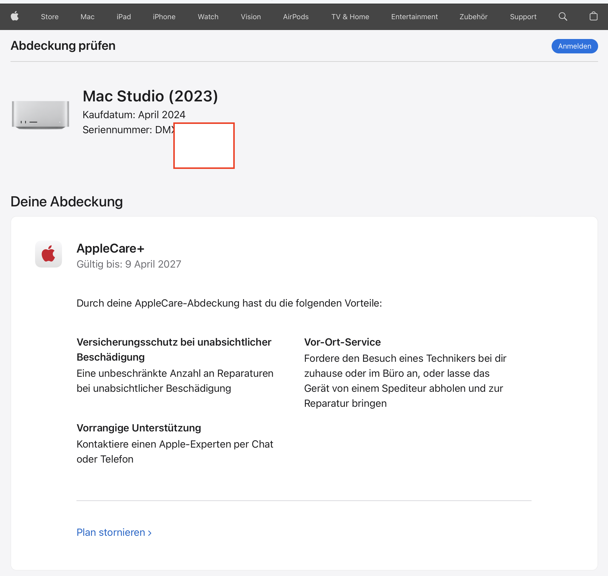Click the 'Durch deine AppleCare-Abdeckung' intro sentence
The height and width of the screenshot is (576, 608).
pyautogui.click(x=229, y=303)
